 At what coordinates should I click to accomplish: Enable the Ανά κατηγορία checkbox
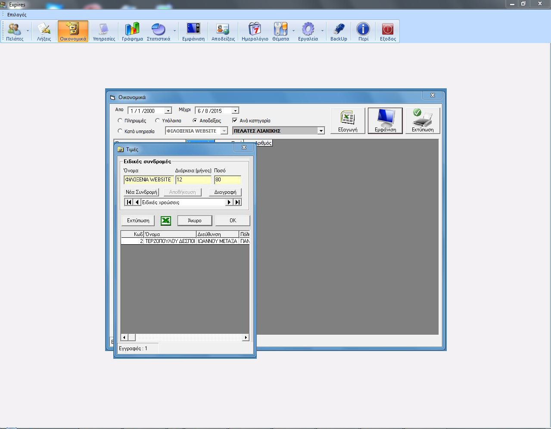click(x=235, y=120)
